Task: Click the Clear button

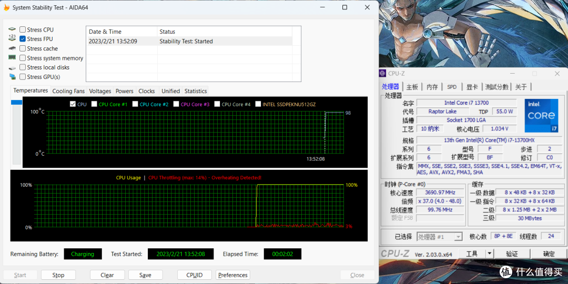Action: click(x=107, y=275)
